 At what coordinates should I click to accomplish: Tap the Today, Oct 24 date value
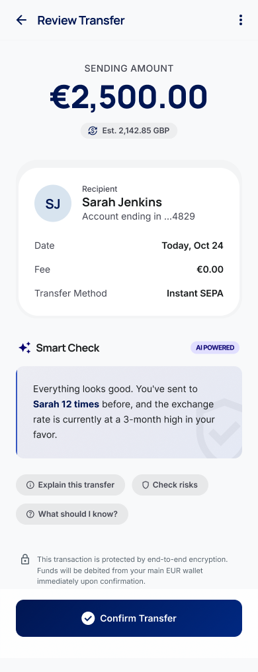tap(193, 245)
